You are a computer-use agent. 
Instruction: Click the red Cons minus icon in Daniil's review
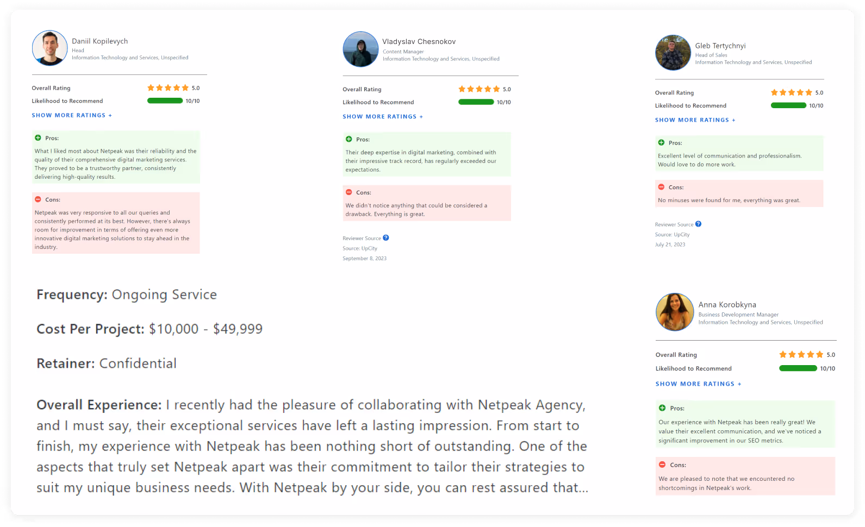coord(38,199)
